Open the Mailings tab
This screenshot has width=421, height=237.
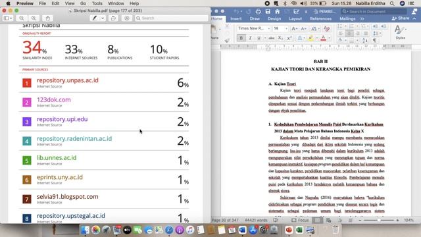347,18
